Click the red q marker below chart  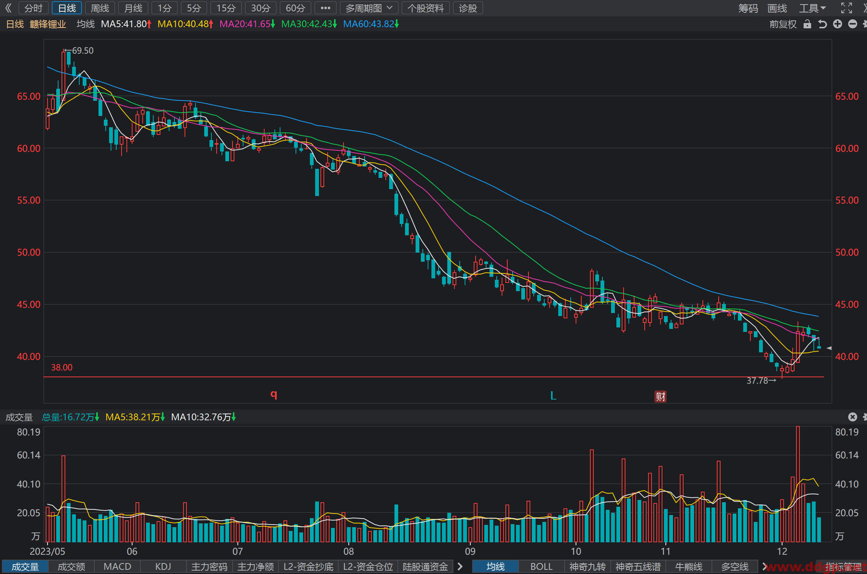[274, 395]
